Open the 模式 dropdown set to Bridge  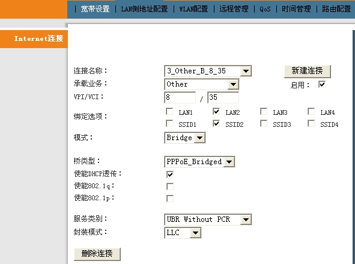point(185,138)
